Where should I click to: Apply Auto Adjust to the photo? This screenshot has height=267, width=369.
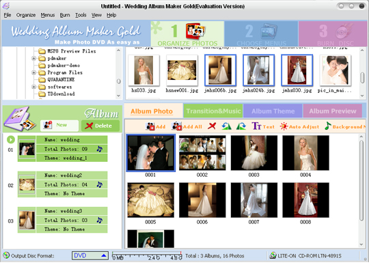click(299, 126)
